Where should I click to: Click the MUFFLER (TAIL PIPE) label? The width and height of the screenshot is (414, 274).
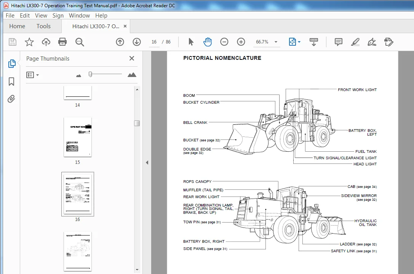pyautogui.click(x=203, y=190)
